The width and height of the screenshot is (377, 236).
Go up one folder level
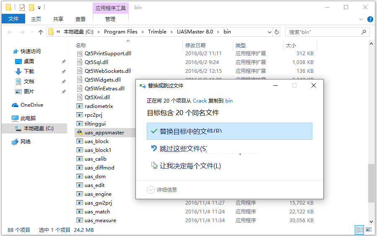click(x=41, y=32)
